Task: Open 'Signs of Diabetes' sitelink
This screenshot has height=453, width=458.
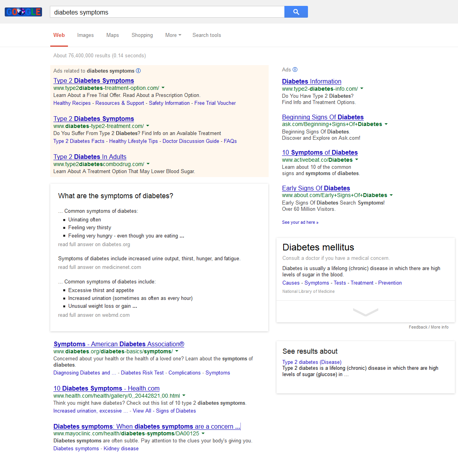Action: [x=176, y=411]
